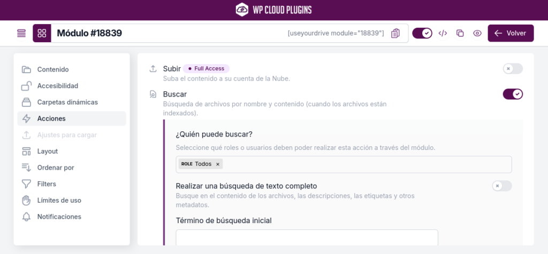Select the disabled Ajustes para cargar item
The height and width of the screenshot is (254, 548).
click(x=72, y=135)
